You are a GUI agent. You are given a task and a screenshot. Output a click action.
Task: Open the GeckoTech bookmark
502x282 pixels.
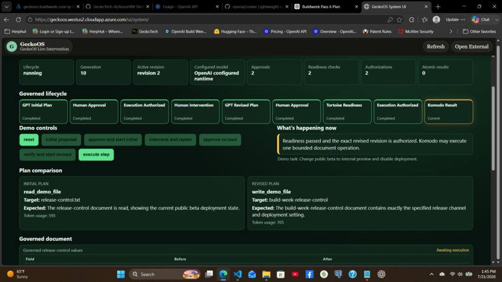coord(145,31)
